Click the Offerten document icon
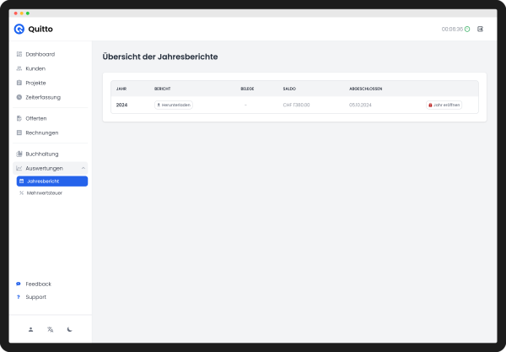This screenshot has width=506, height=352. [19, 118]
